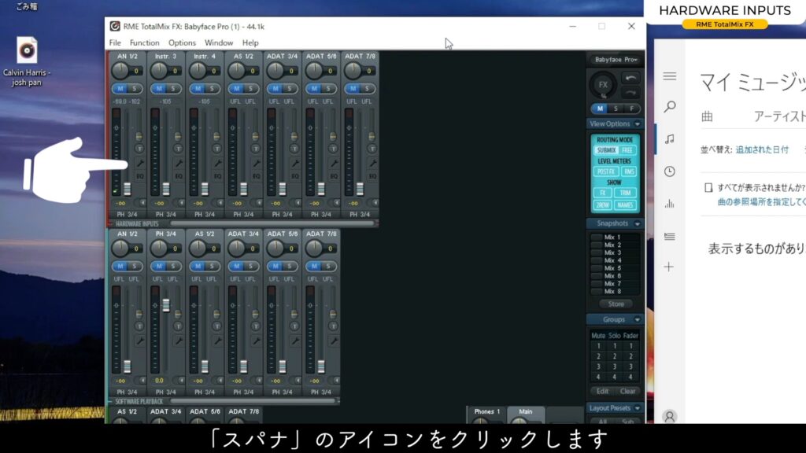
Task: Select 曲 tab in music app
Action: tap(708, 116)
